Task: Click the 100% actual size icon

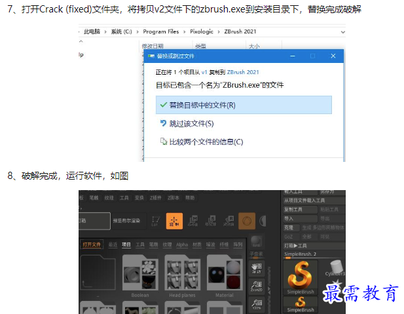Action: pyautogui.click(x=257, y=304)
